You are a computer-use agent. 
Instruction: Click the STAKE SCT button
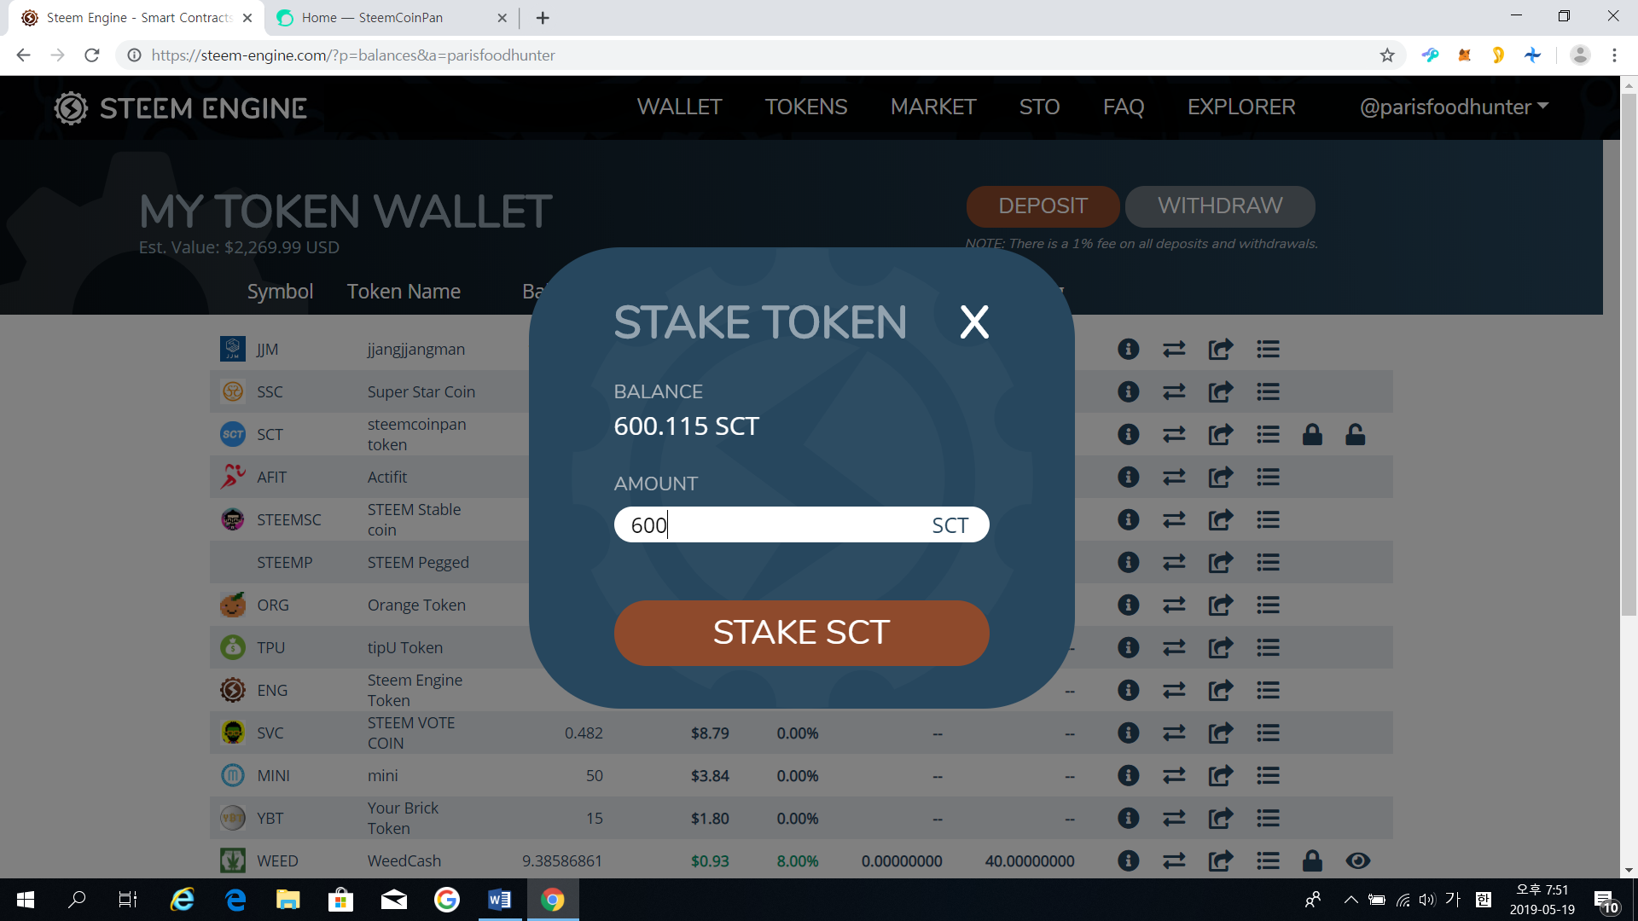click(801, 633)
